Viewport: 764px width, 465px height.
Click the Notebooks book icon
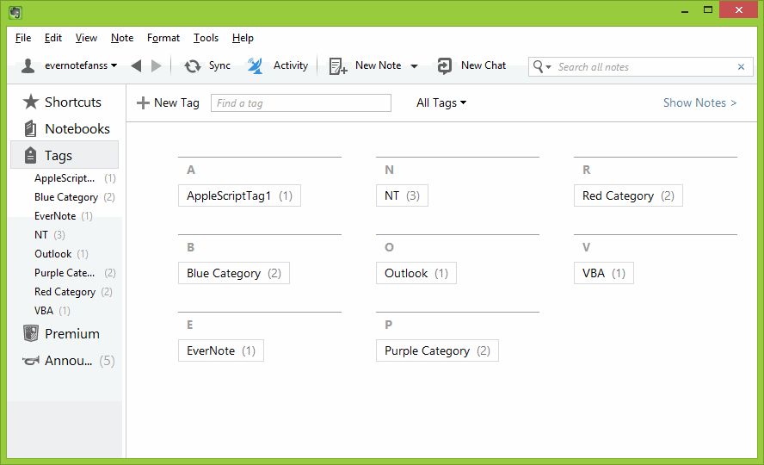[30, 128]
